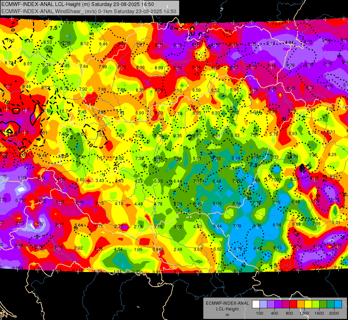Image resolution: width=348 pixels, height=320 pixels.
Task: Click the wind shear value 8.12
Action: (x=85, y=43)
